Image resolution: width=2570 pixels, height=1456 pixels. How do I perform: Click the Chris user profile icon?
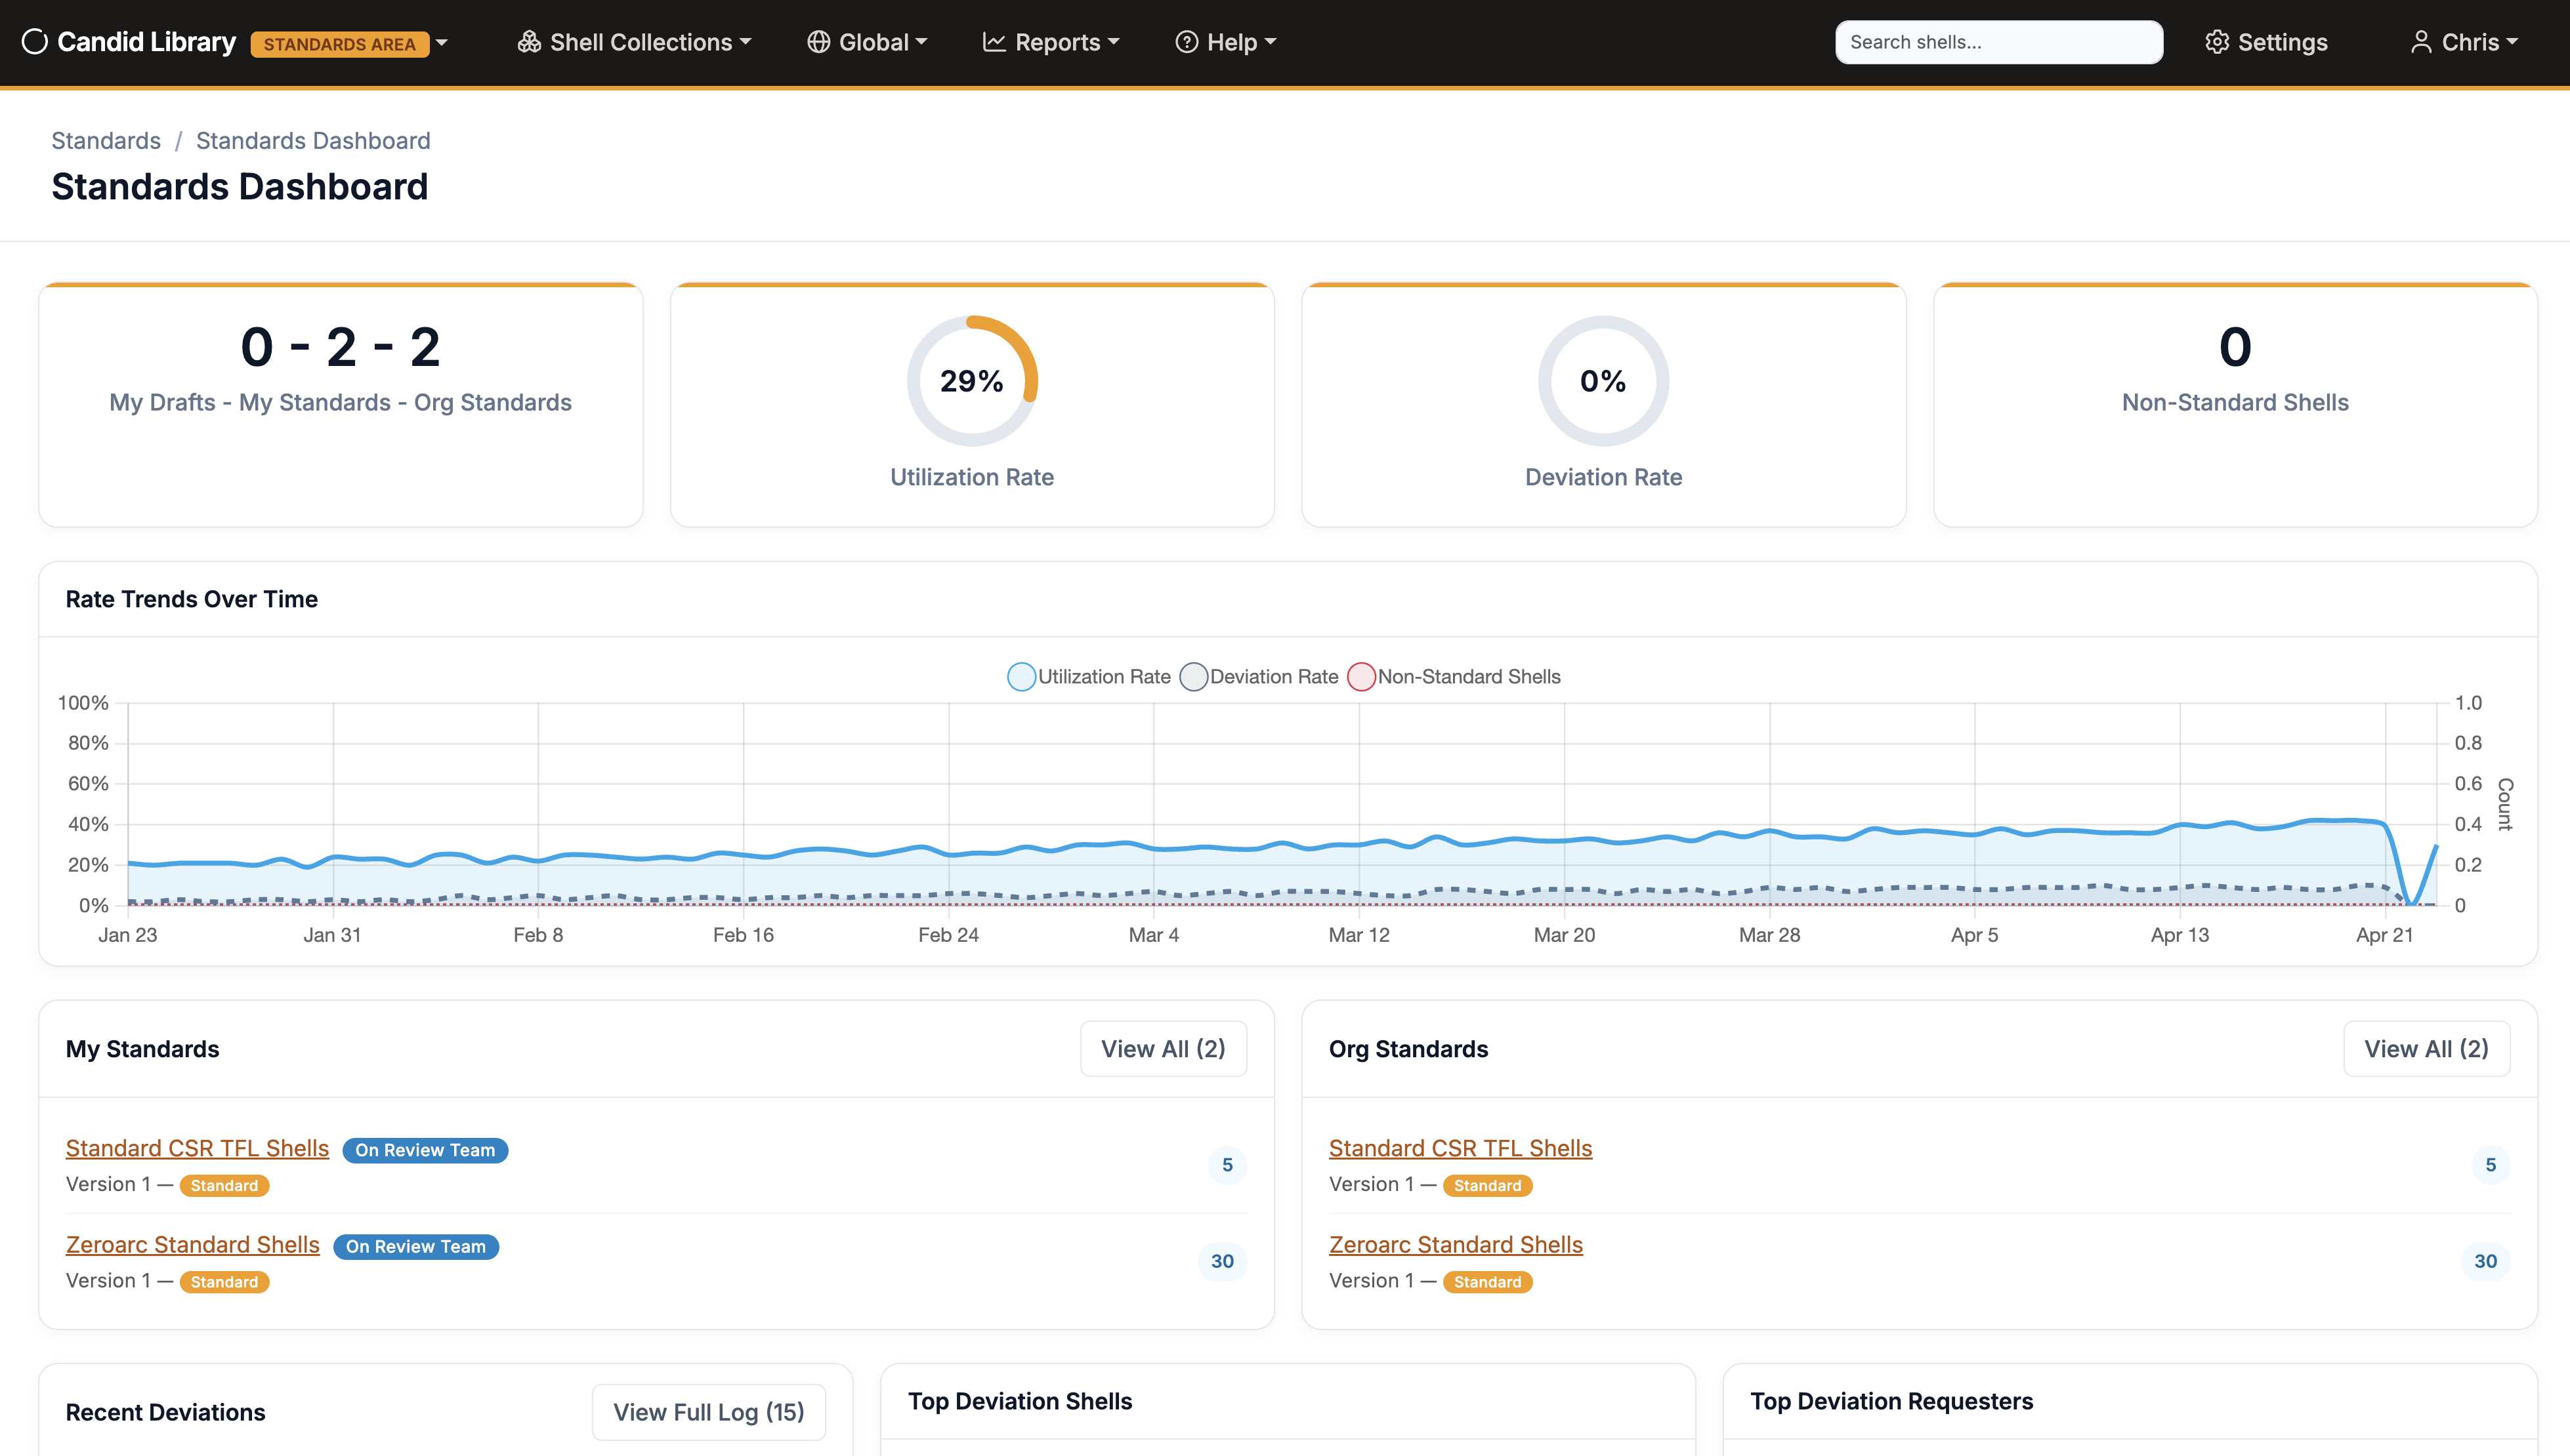(2421, 42)
